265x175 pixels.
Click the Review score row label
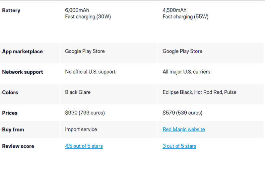[18, 146]
